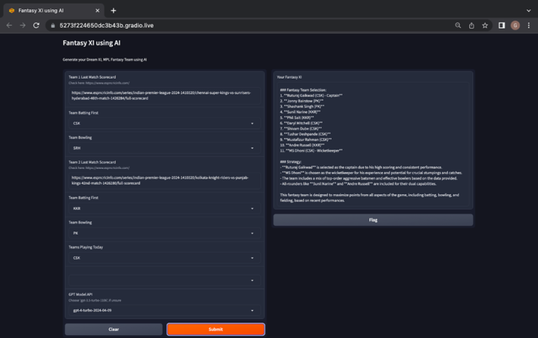Click the browser forward arrow
The width and height of the screenshot is (538, 338).
[22, 25]
